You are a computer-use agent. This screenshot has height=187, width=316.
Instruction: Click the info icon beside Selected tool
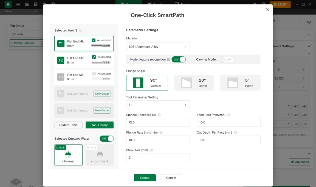[x=80, y=30]
